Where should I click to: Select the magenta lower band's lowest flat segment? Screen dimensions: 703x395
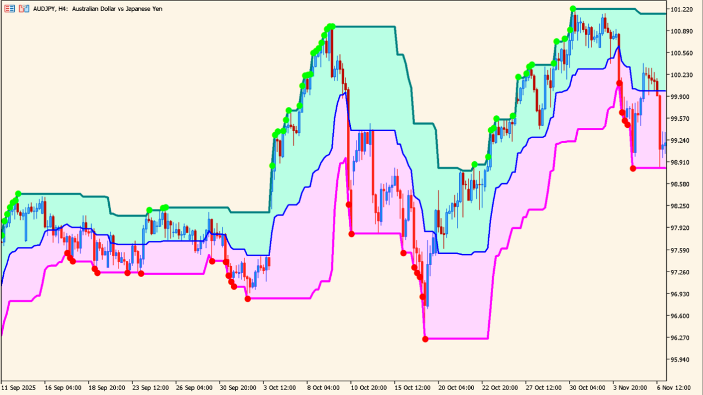point(456,338)
